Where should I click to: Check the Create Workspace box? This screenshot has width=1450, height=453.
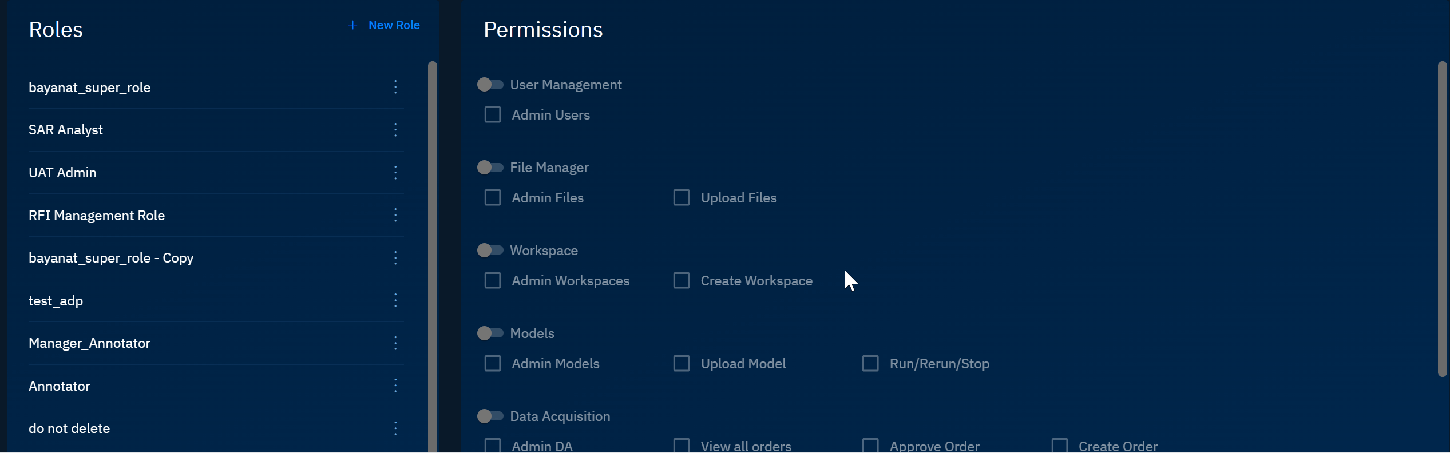click(x=682, y=281)
